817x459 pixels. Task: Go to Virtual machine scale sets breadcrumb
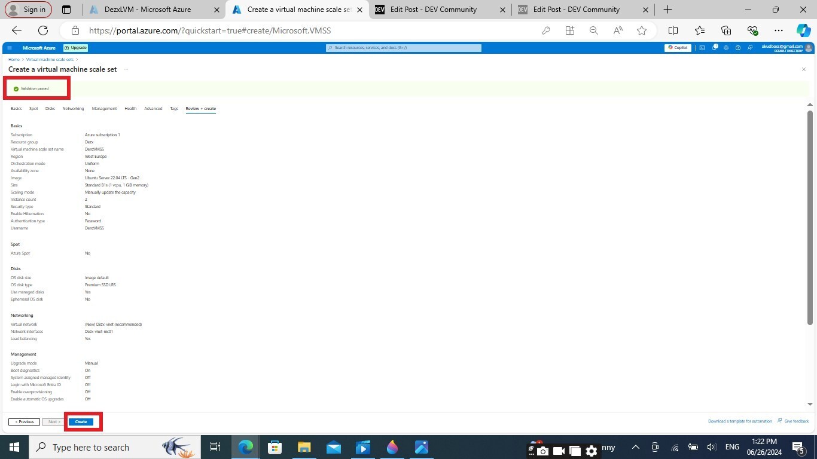click(x=50, y=60)
